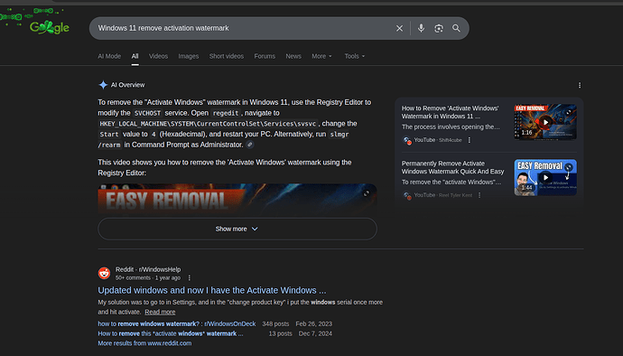
Task: Open the News tab
Action: point(293,56)
